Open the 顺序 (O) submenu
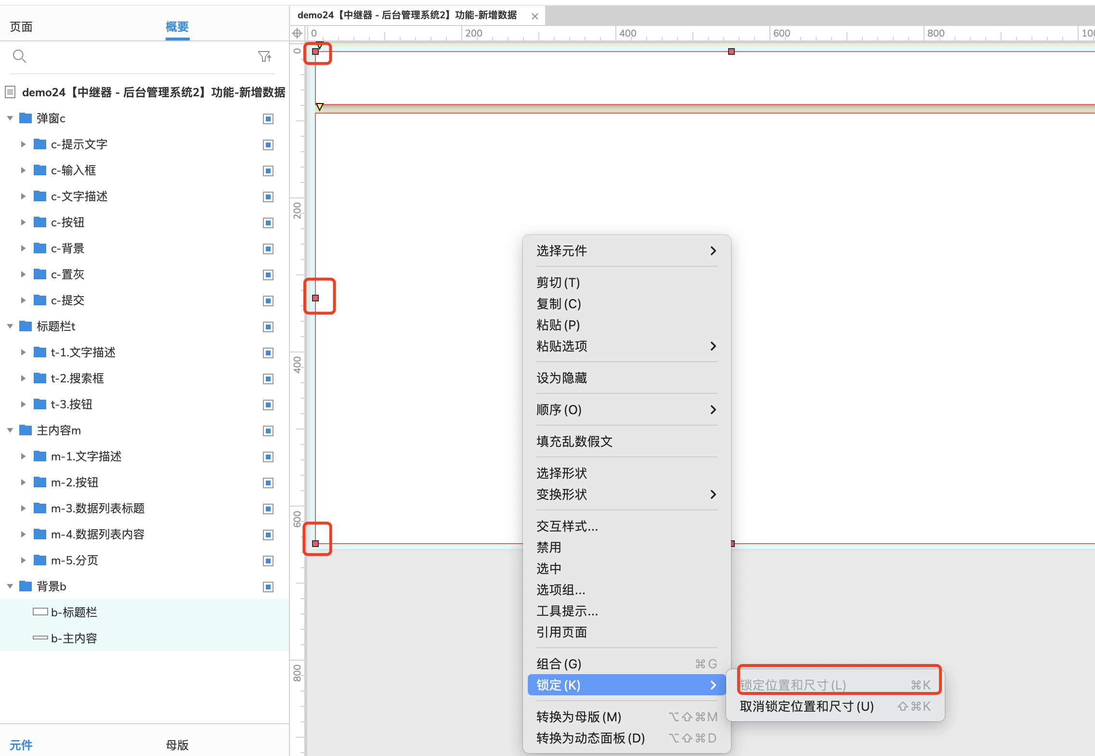Image resolution: width=1095 pixels, height=756 pixels. tap(626, 410)
